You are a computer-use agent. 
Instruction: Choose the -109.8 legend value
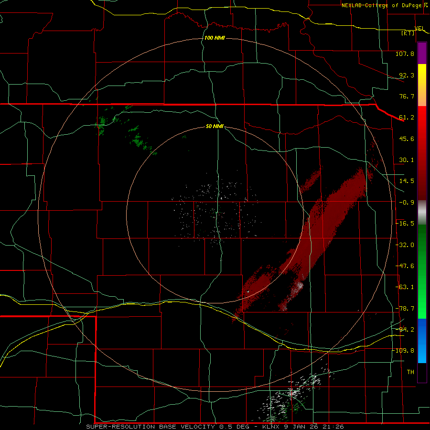point(403,351)
